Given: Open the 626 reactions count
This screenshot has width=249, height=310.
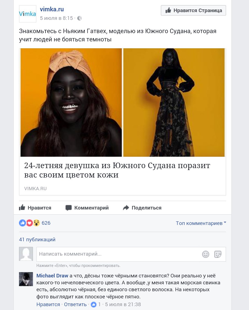Looking at the screenshot, I should [46, 223].
